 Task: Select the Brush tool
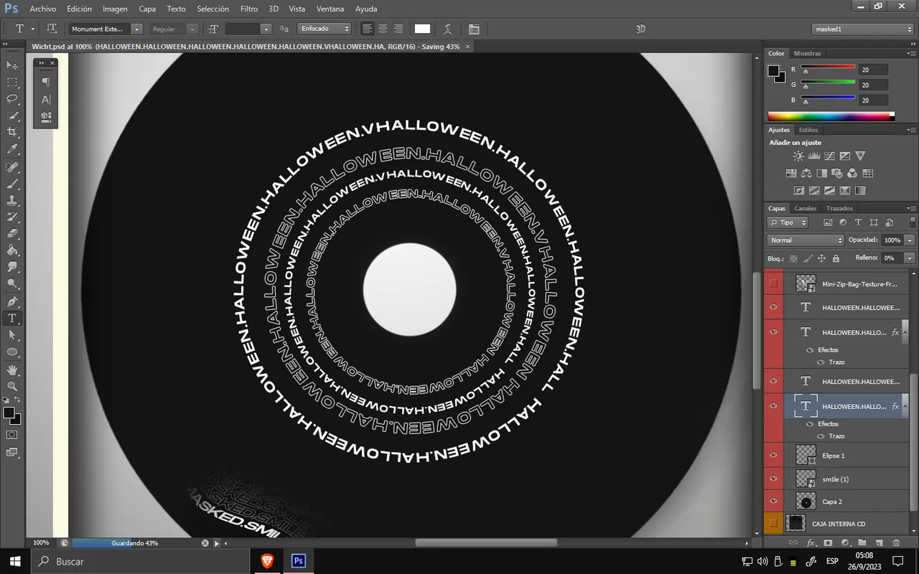[x=12, y=184]
